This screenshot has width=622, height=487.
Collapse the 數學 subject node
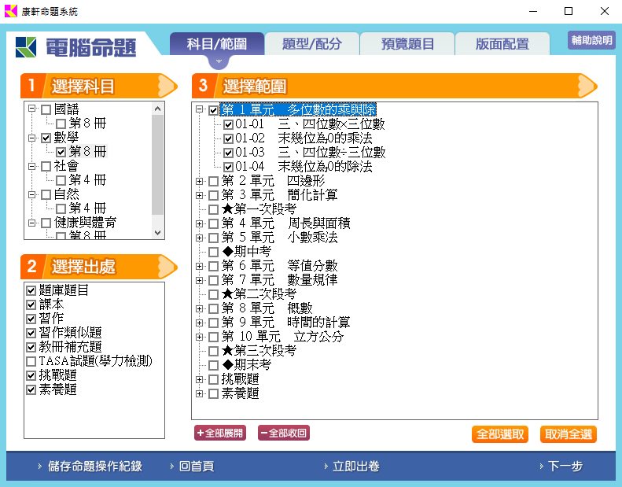(32, 138)
